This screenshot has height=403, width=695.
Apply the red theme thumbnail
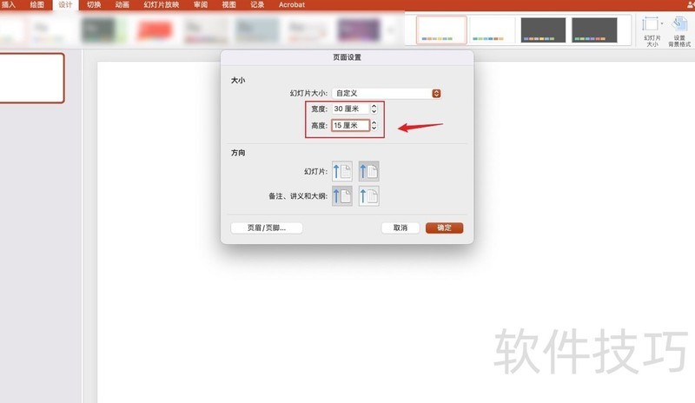click(x=155, y=30)
